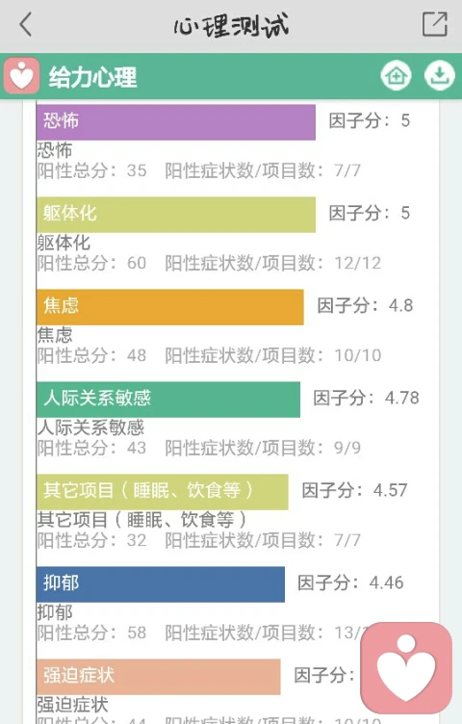Tap the blue 抑郁 bar
462x724 pixels.
pos(160,584)
